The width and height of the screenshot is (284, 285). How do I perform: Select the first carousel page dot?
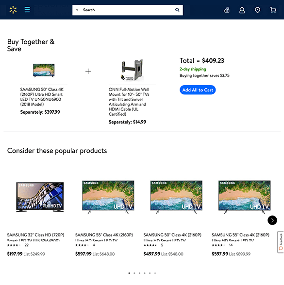(x=129, y=273)
